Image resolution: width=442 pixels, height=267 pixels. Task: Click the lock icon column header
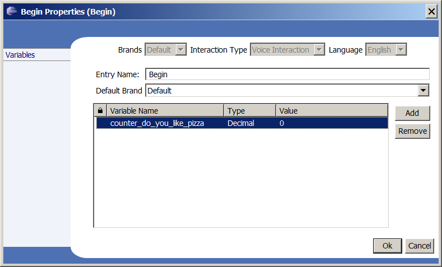(100, 111)
